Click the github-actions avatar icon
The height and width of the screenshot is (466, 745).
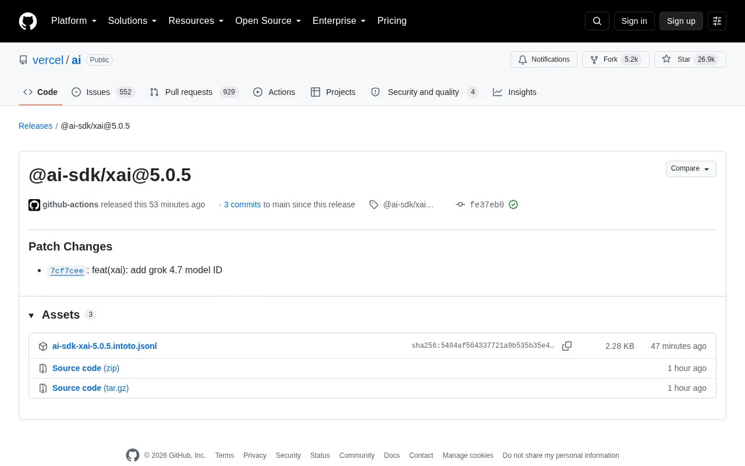tap(34, 205)
